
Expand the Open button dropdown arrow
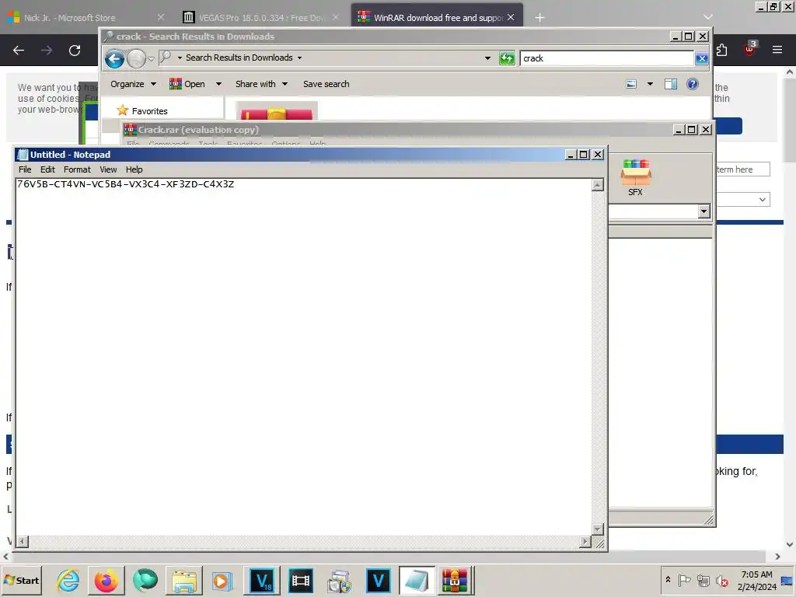click(218, 84)
